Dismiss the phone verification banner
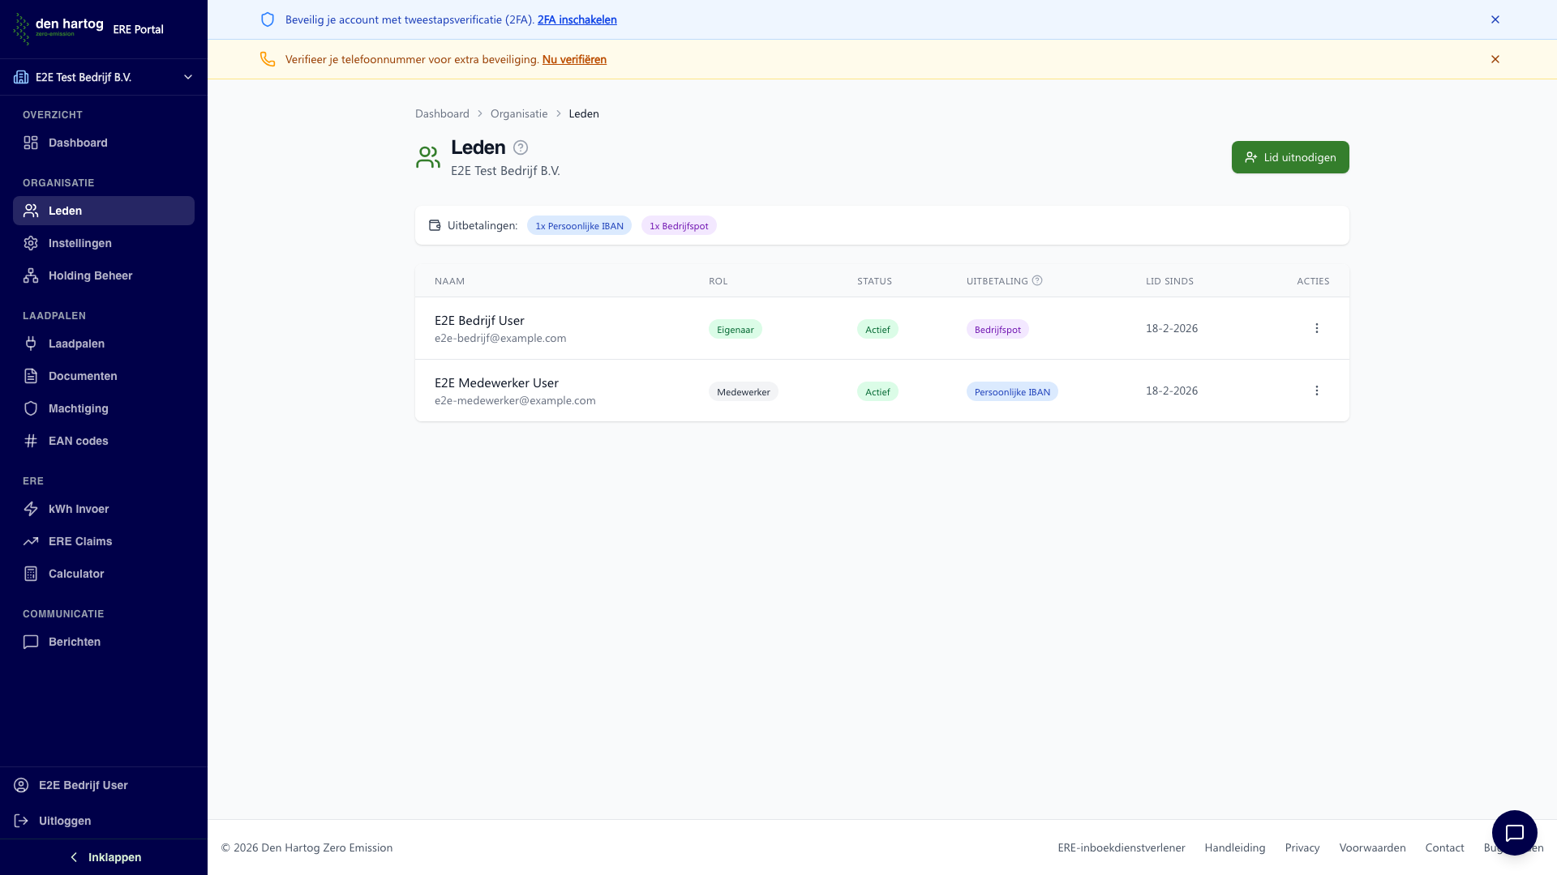Viewport: 1557px width, 875px height. [x=1495, y=59]
